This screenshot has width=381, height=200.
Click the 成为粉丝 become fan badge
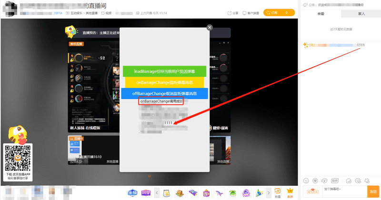tap(312, 191)
